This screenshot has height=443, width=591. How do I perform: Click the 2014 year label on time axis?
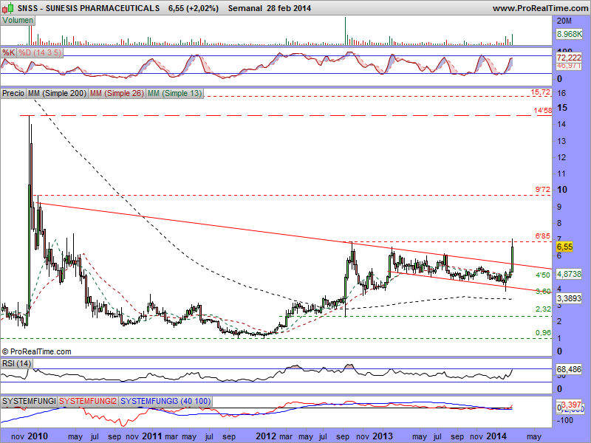[x=496, y=436]
